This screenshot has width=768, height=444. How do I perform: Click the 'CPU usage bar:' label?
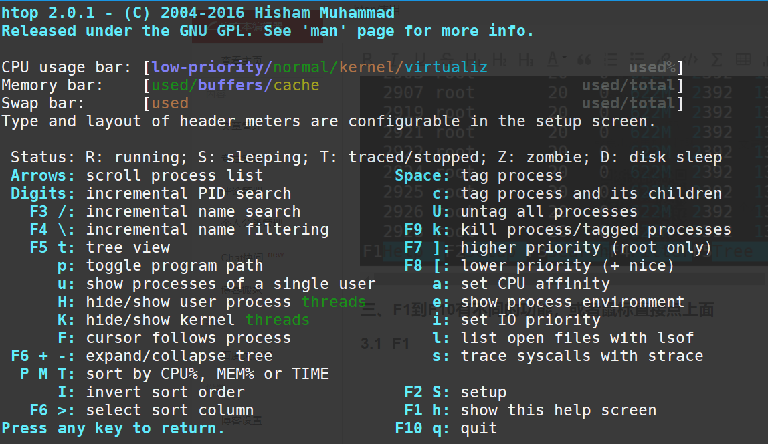point(67,67)
